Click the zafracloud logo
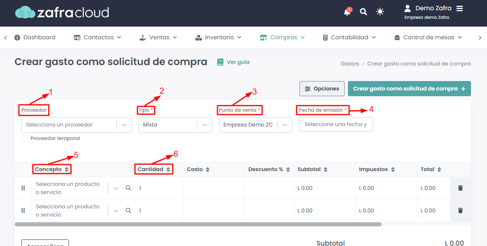Image resolution: width=487 pixels, height=246 pixels. [62, 12]
